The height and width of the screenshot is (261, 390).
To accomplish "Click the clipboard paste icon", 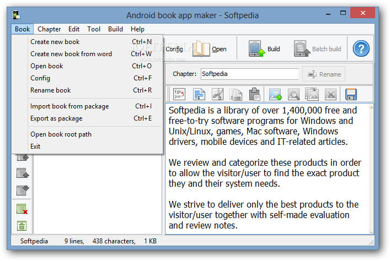I will [254, 94].
